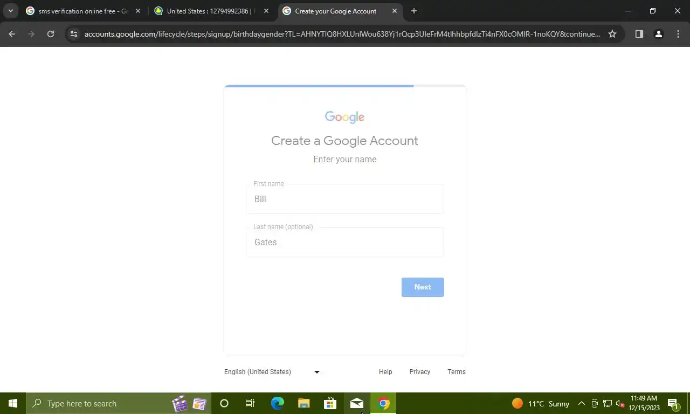Image resolution: width=690 pixels, height=414 pixels.
Task: Open the Terms link
Action: point(457,372)
